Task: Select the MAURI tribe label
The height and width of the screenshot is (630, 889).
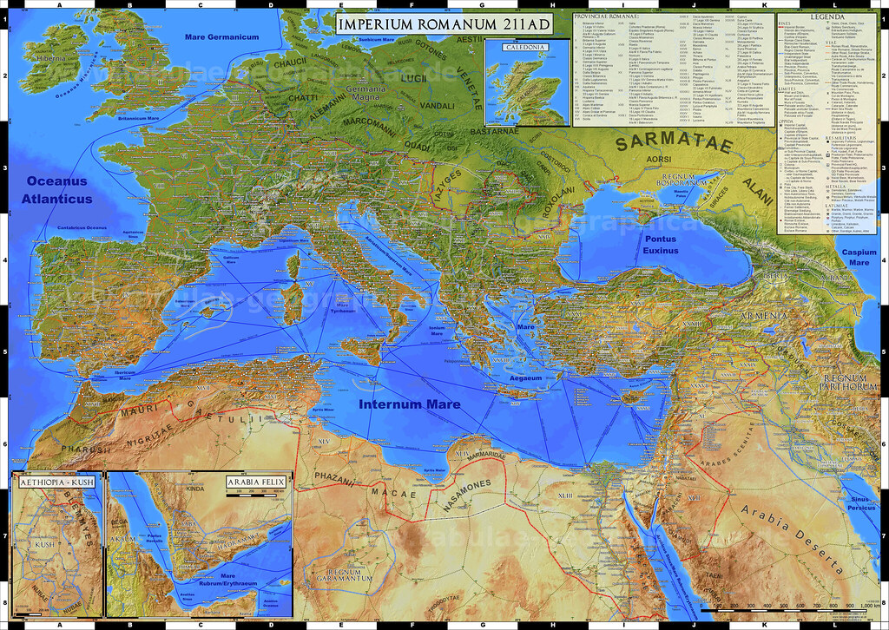Action: pyautogui.click(x=138, y=410)
